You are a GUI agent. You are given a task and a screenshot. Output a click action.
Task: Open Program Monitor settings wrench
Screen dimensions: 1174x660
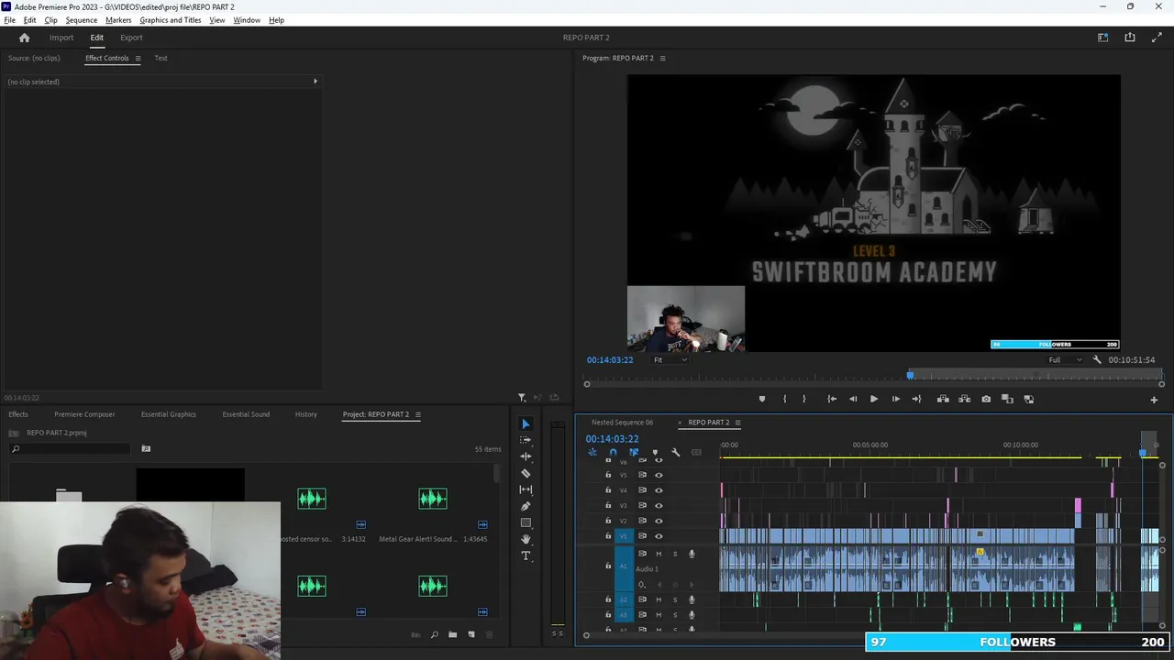pos(1097,360)
